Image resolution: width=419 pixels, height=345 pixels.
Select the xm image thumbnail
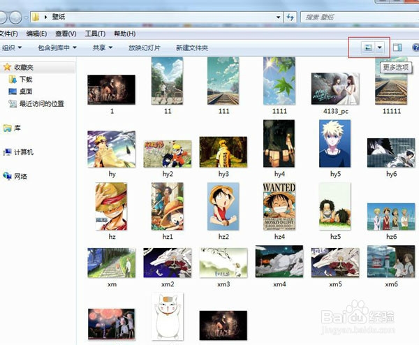tap(112, 263)
